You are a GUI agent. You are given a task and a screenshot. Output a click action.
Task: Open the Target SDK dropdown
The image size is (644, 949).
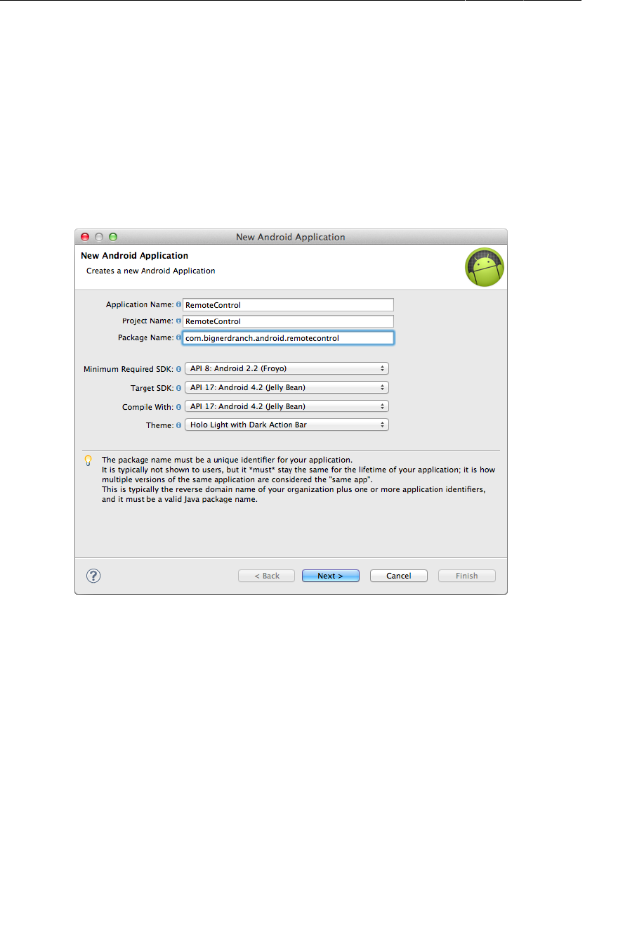point(287,387)
